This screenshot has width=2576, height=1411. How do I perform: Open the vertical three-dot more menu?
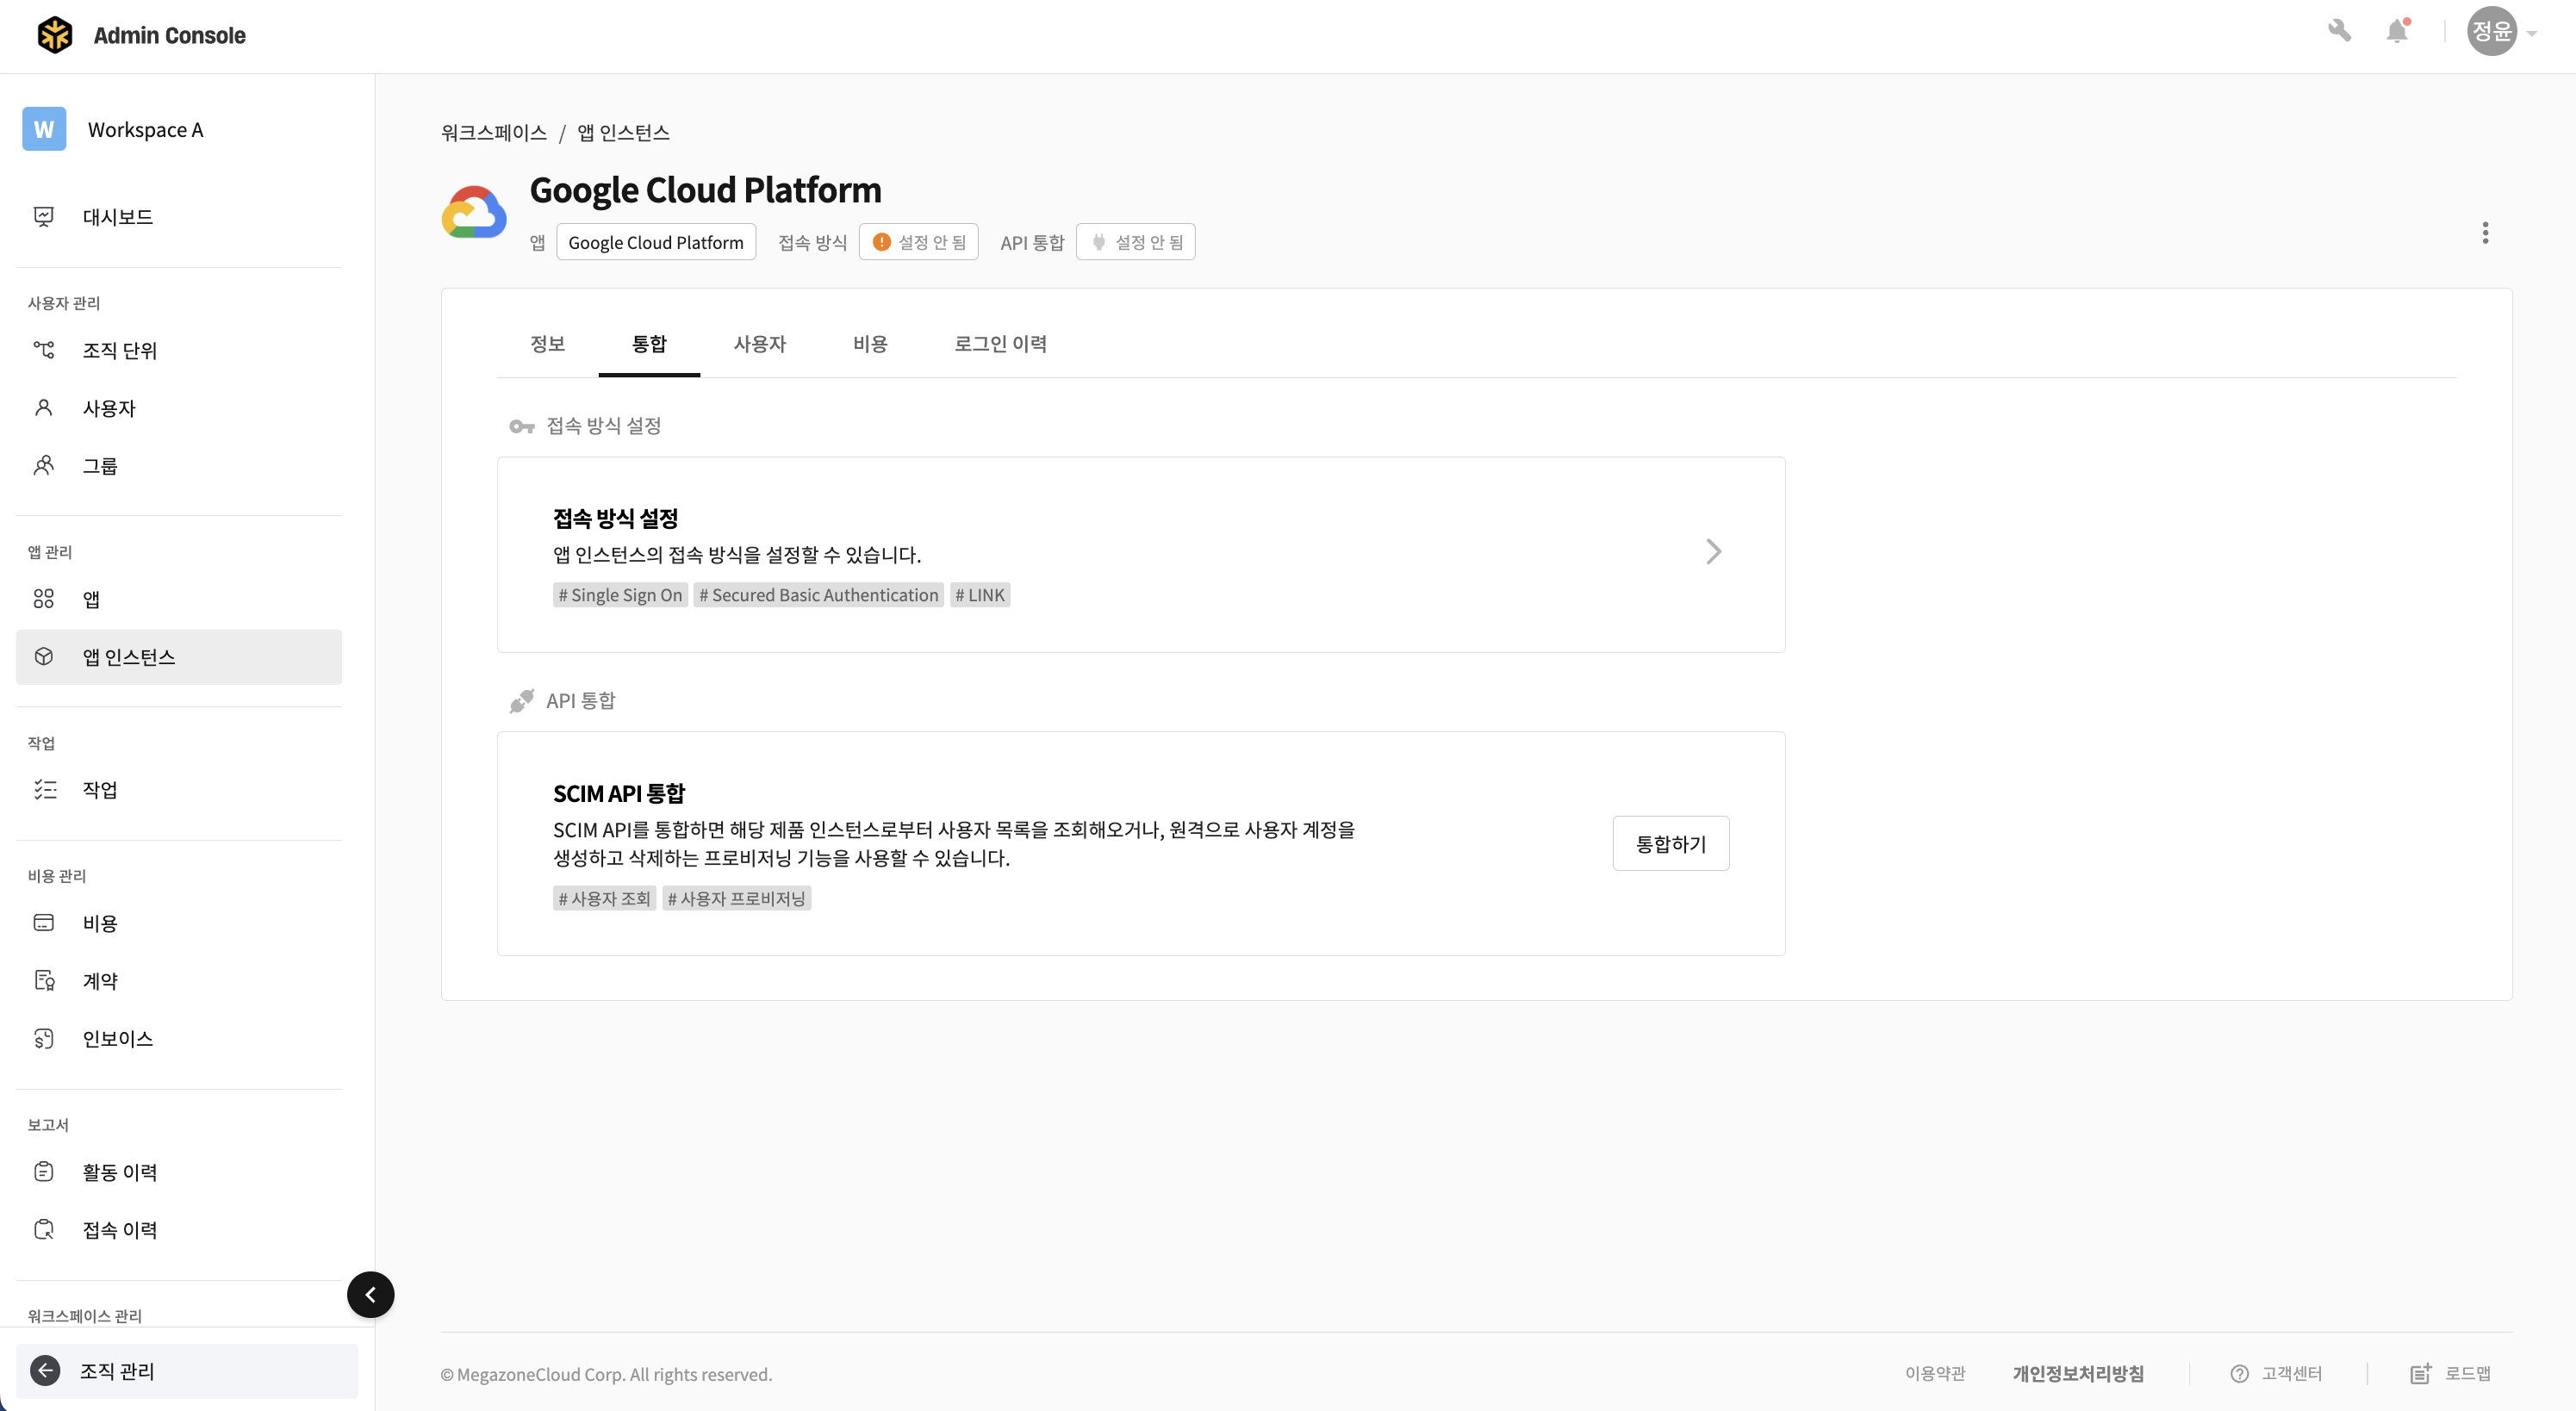[x=2485, y=233]
